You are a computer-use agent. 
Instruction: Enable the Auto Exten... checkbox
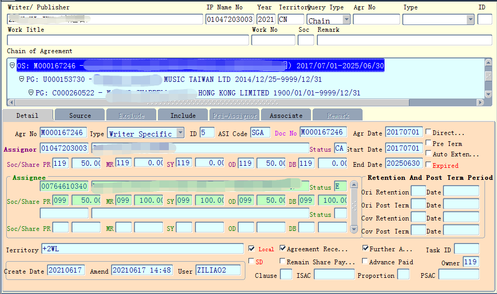pyautogui.click(x=428, y=153)
